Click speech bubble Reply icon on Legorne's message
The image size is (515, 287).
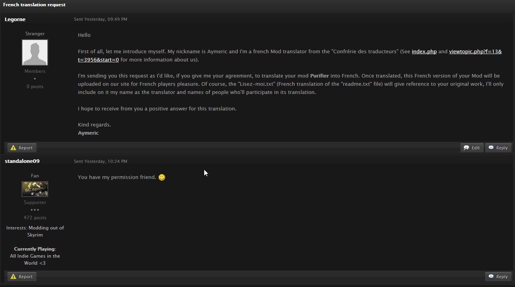(x=491, y=148)
